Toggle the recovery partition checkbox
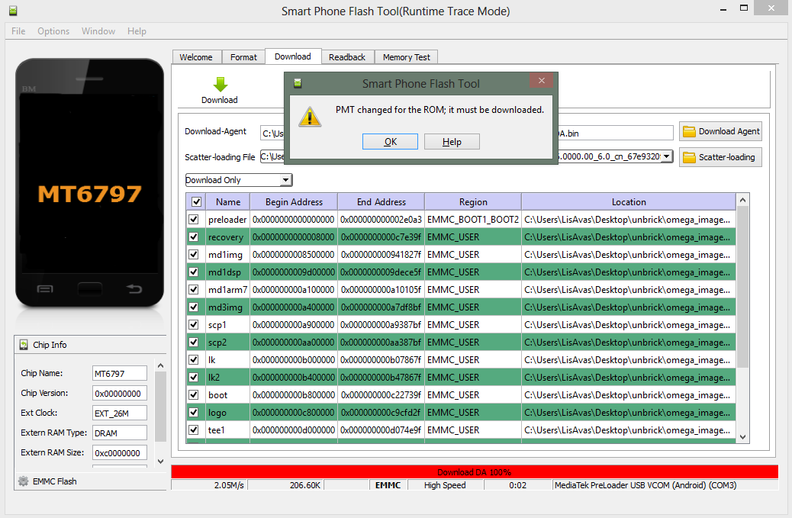Viewport: 792px width, 518px height. click(x=194, y=237)
